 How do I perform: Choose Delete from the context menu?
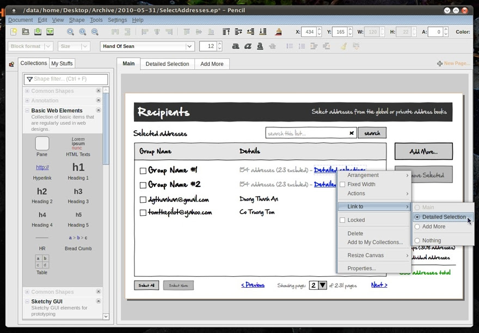355,233
